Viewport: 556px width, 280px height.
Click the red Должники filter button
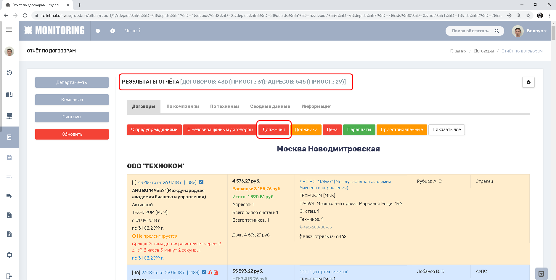tap(274, 129)
